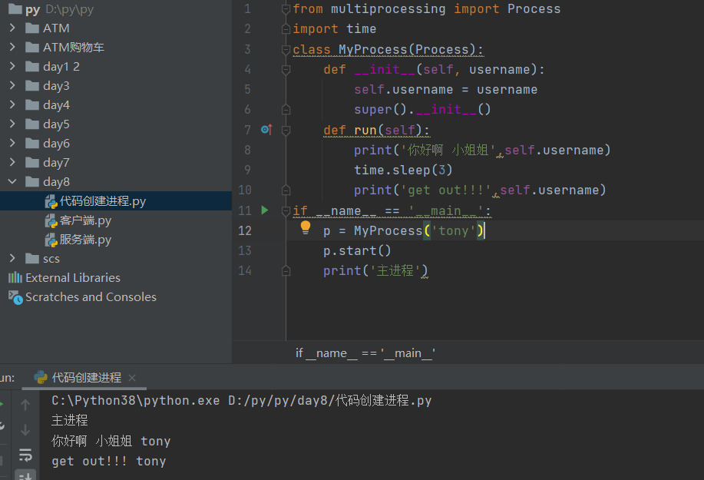The image size is (704, 480).
Task: Select the 代码创建进程 run tab
Action: point(86,378)
